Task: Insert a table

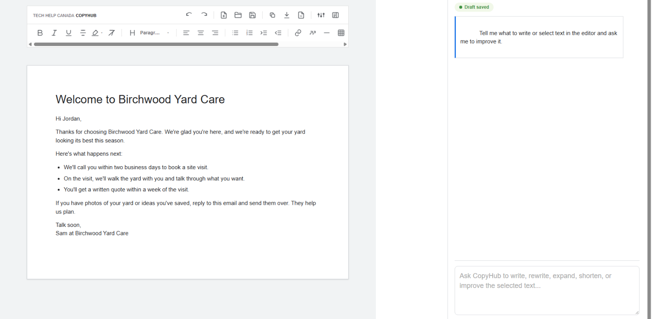Action: (341, 33)
